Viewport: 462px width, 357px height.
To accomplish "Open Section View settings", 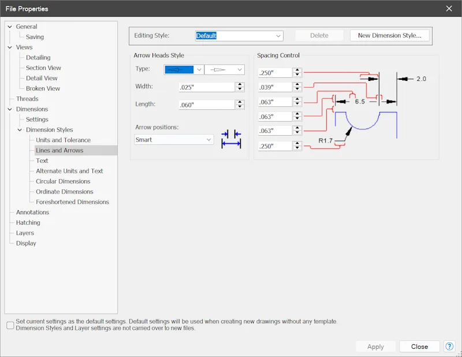I will click(x=43, y=68).
